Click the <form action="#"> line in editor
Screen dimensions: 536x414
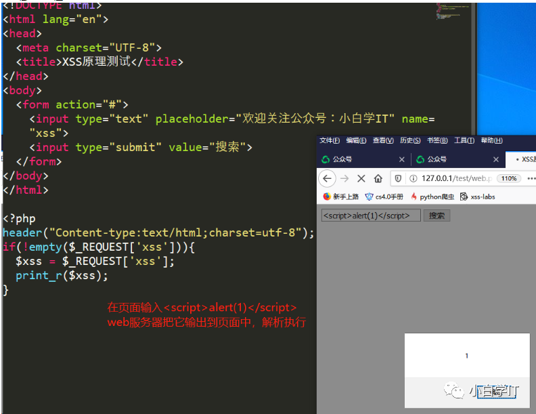(72, 104)
